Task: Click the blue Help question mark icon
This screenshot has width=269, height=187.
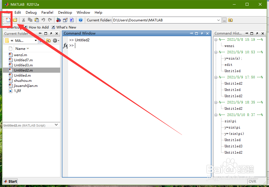Action: pyautogui.click(x=81, y=20)
